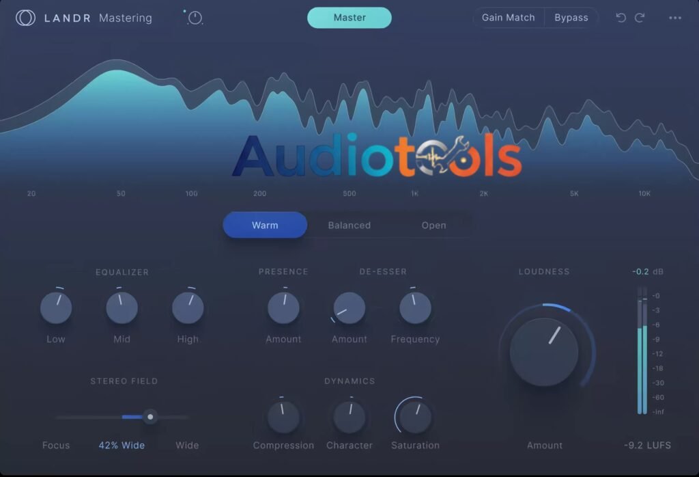
Task: Click the Focus label under Stereo Field
Action: [56, 446]
